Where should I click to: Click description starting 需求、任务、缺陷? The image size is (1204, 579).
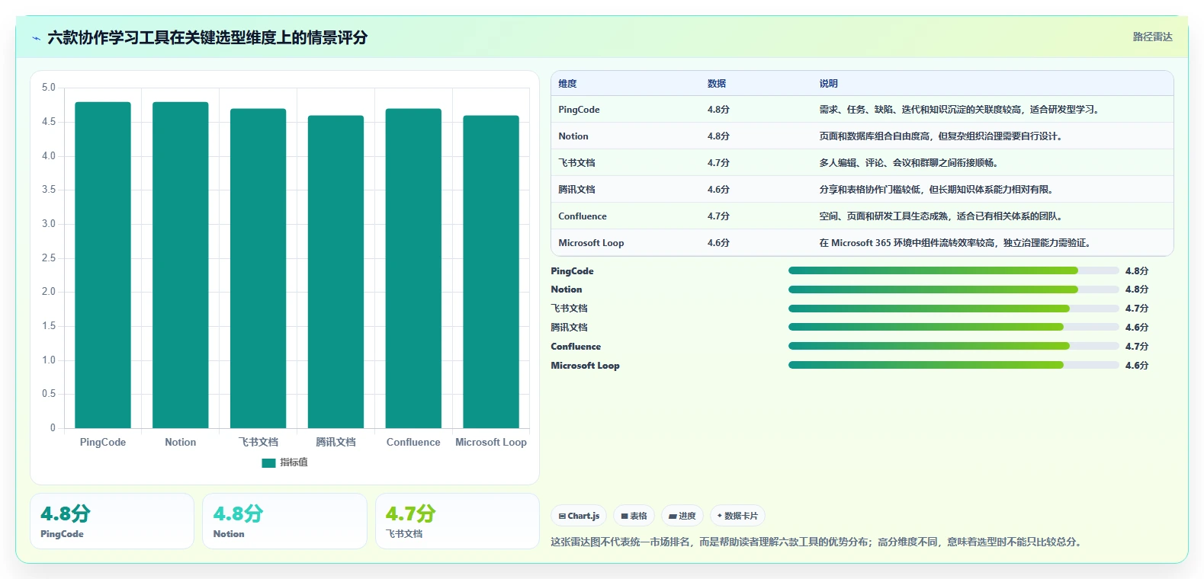[x=961, y=110]
